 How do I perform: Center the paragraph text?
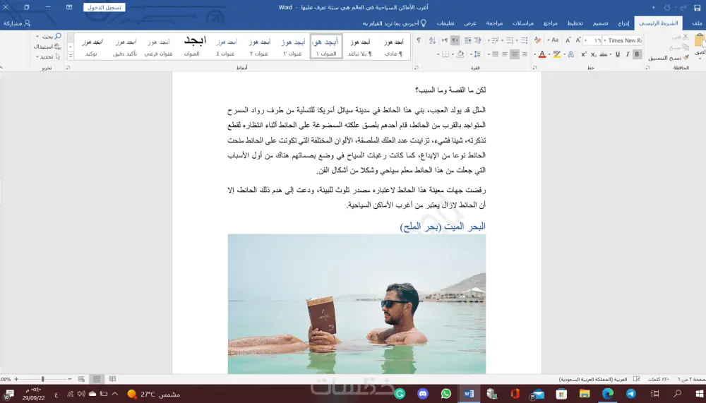point(515,54)
